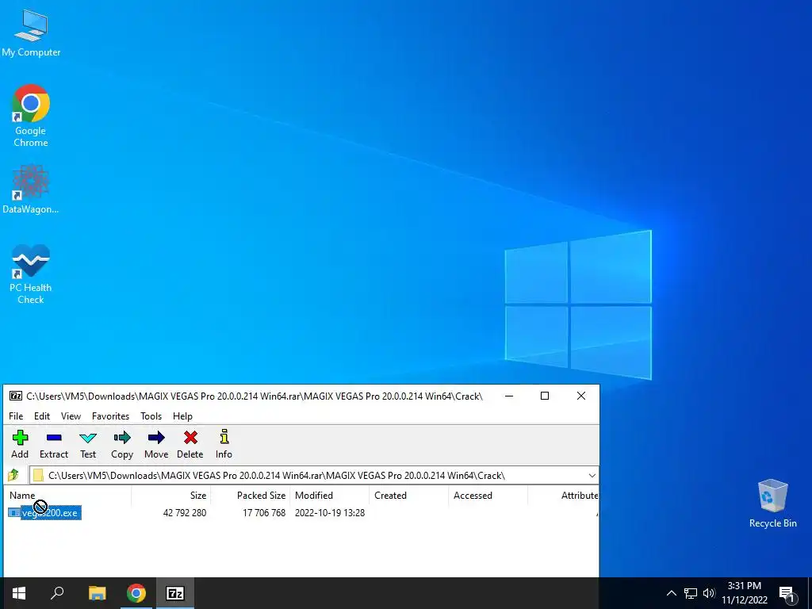The width and height of the screenshot is (812, 609).
Task: Open the 7-Zip title bar system icon
Action: click(16, 396)
